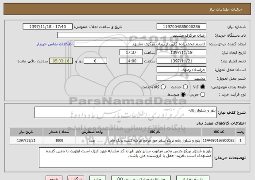Screen dimensions: 255x180
Task: Click the validity time field 14:00
Action: [x=131, y=61]
